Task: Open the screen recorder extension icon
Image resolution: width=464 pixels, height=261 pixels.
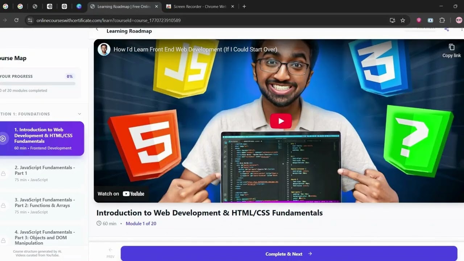Action: (430, 20)
